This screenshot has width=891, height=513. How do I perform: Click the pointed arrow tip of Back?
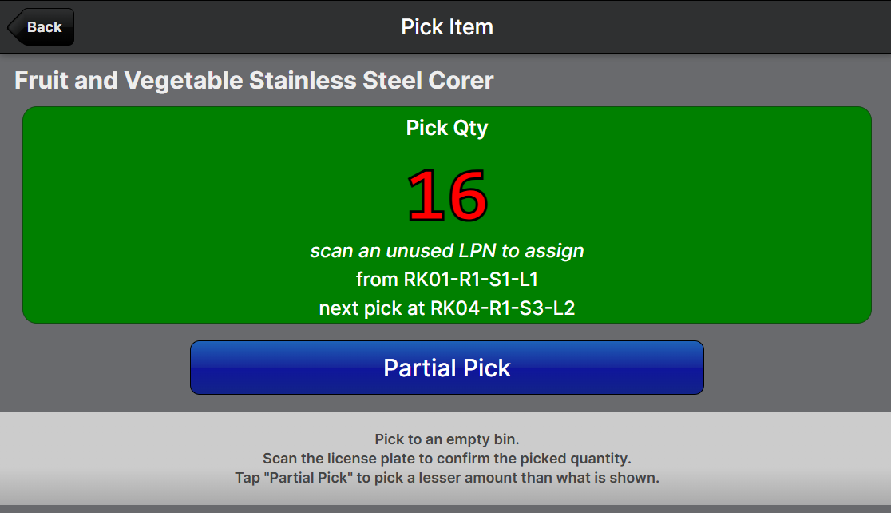click(11, 27)
